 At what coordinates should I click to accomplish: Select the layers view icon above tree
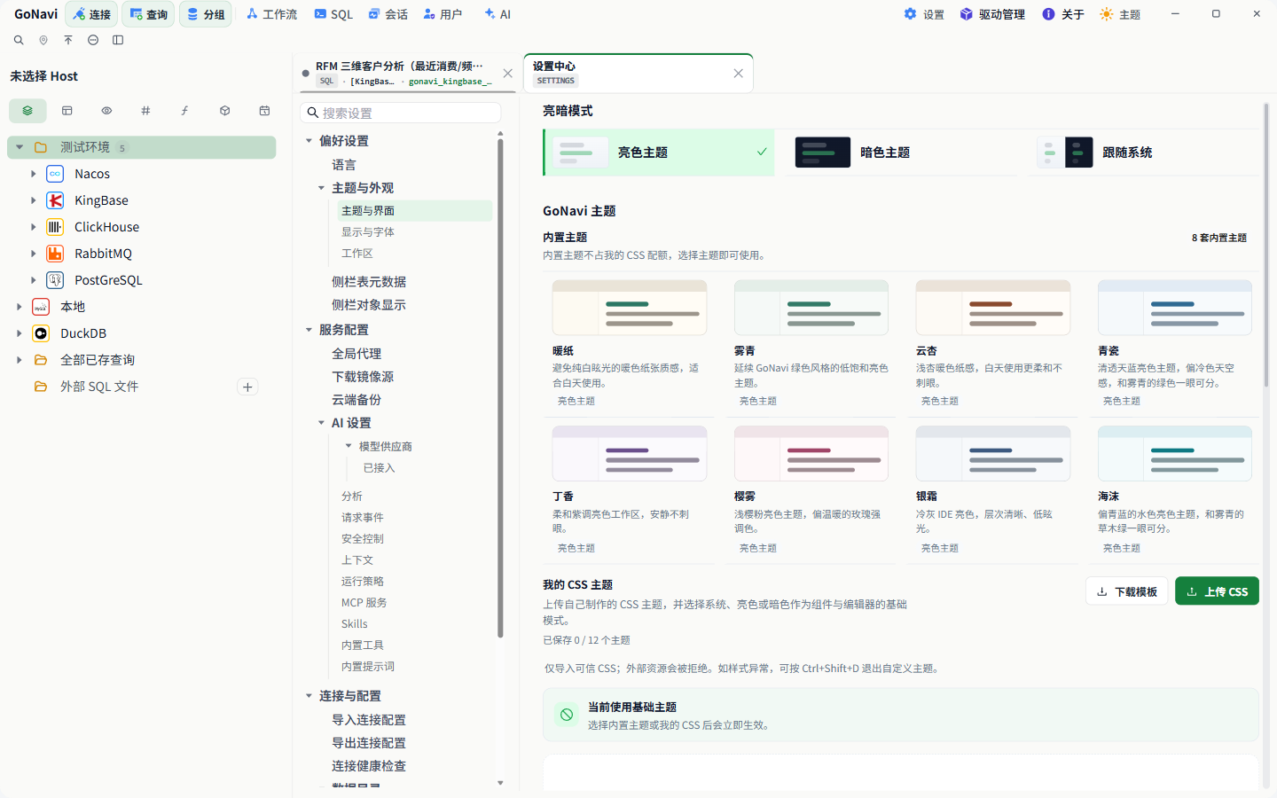(x=27, y=111)
